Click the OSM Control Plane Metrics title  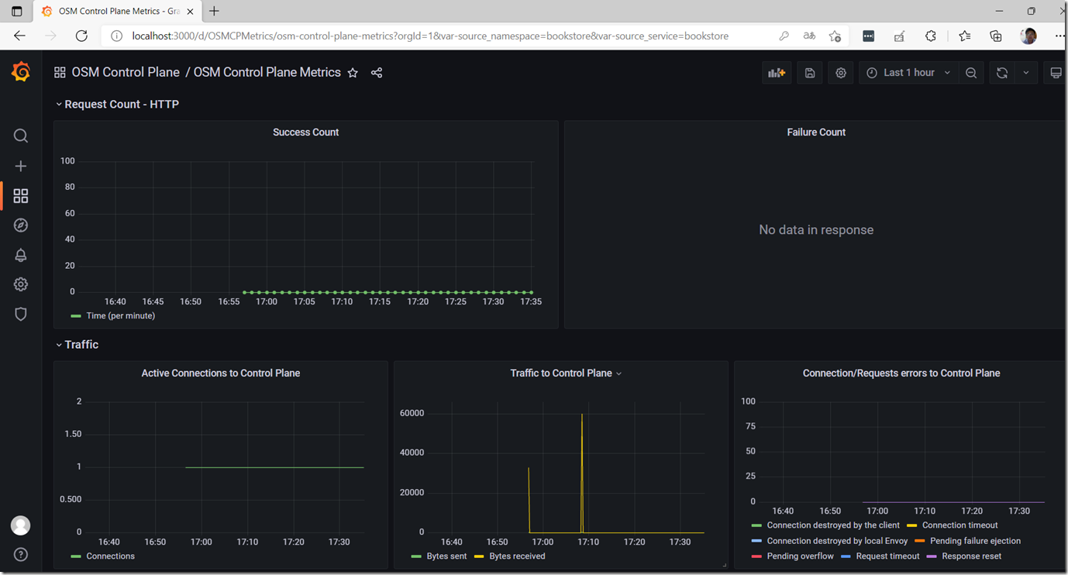267,72
